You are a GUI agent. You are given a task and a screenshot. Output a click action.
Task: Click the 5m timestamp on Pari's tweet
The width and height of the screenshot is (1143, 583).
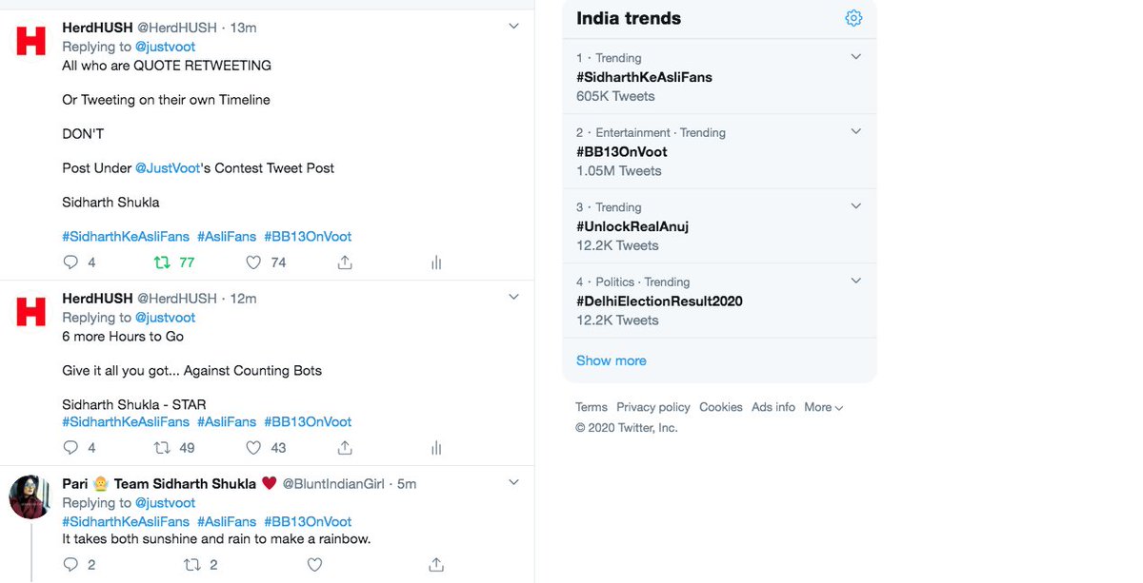click(x=407, y=484)
